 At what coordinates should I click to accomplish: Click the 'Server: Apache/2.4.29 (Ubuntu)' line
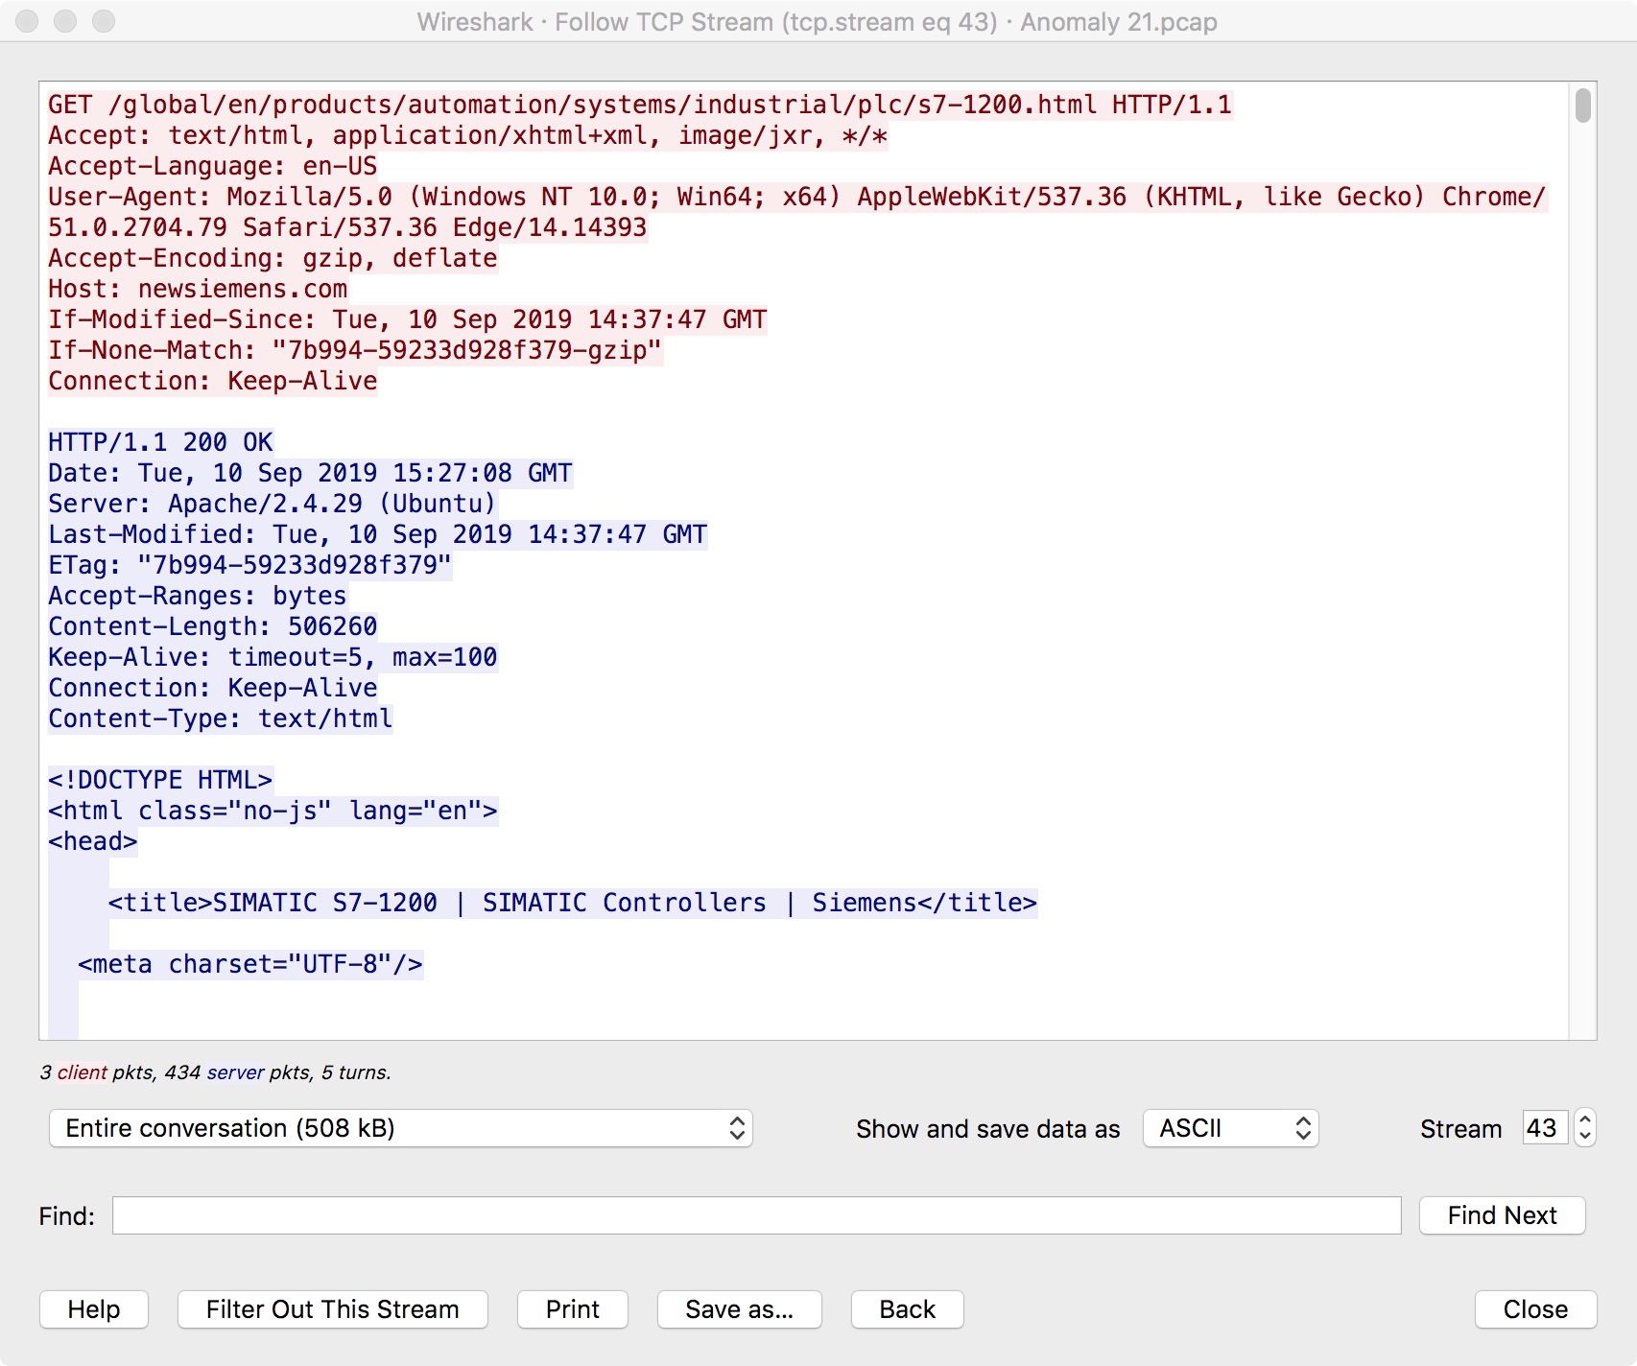pos(273,504)
